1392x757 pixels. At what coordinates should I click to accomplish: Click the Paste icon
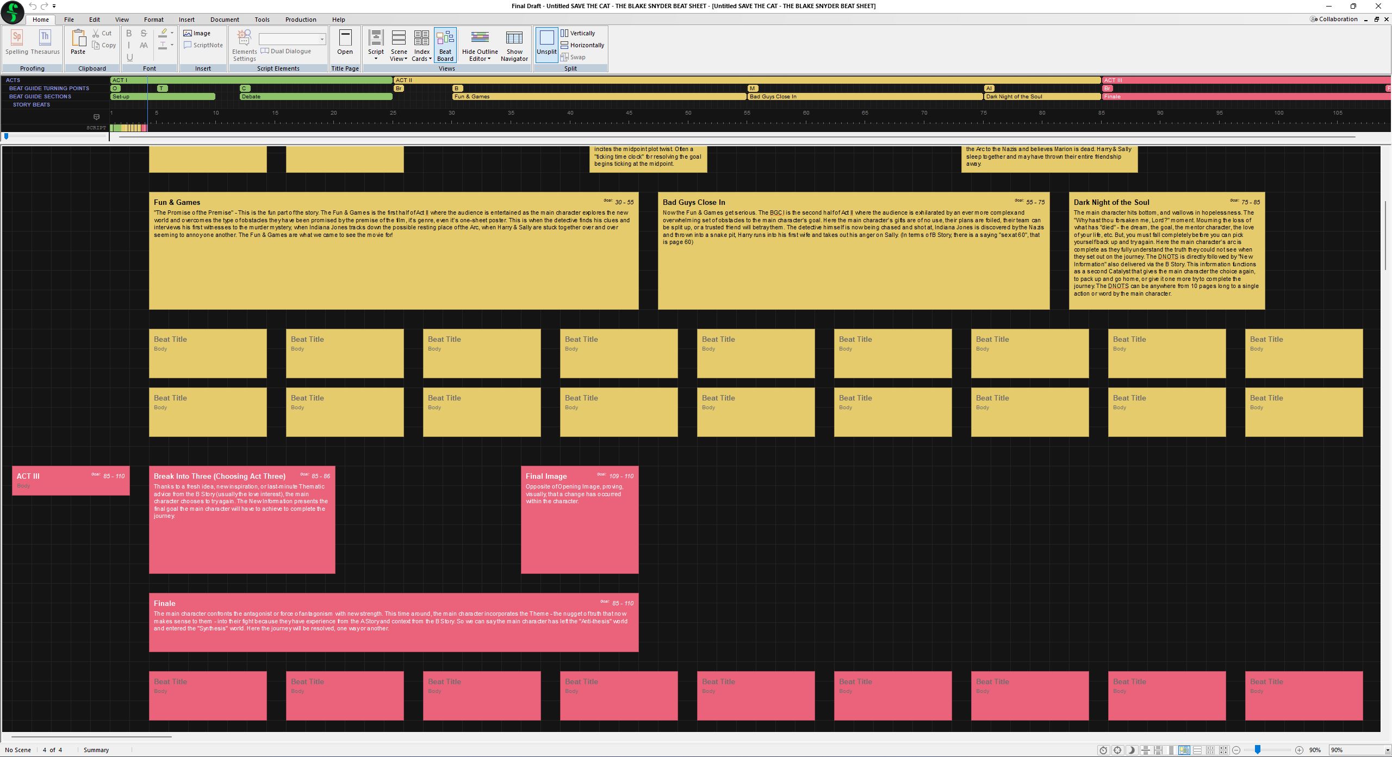point(78,39)
